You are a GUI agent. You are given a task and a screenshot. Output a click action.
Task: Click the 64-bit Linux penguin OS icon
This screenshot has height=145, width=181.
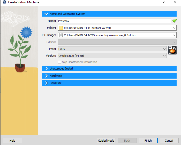pos(172,50)
